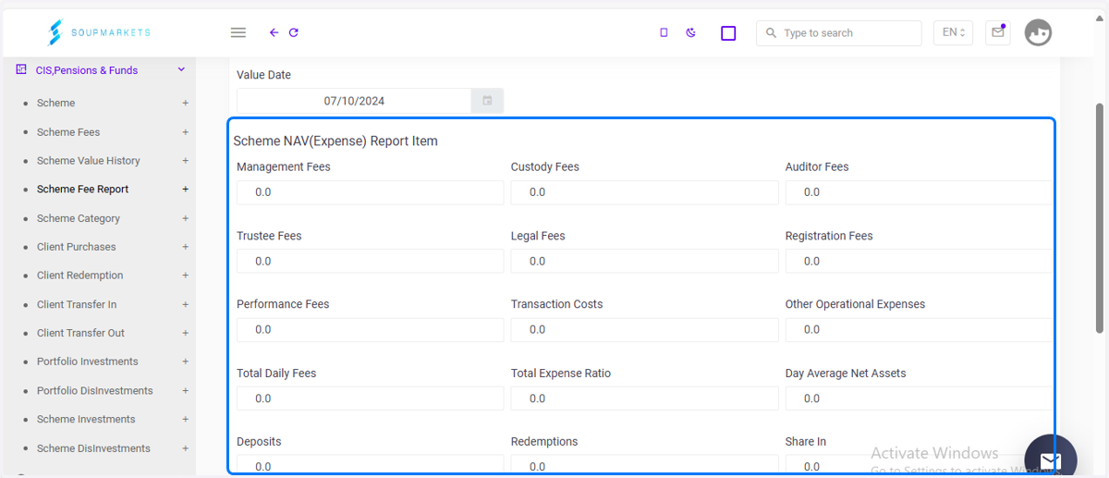Open Portfolio Investments link
Image resolution: width=1109 pixels, height=478 pixels.
click(x=88, y=362)
